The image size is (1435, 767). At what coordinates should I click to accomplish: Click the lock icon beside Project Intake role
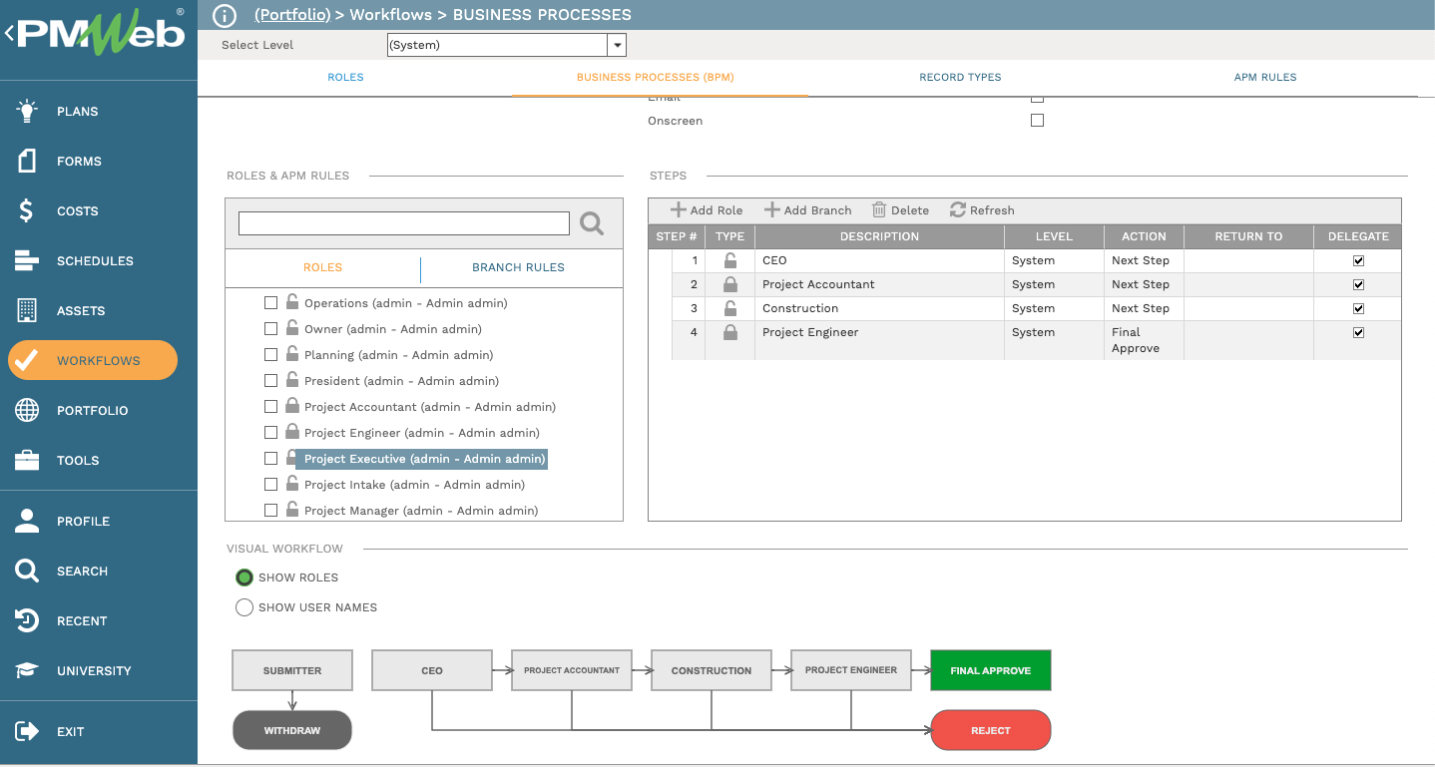292,483
